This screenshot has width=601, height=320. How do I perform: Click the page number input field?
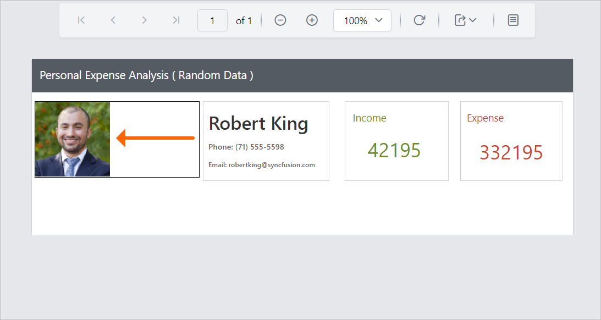click(x=212, y=20)
